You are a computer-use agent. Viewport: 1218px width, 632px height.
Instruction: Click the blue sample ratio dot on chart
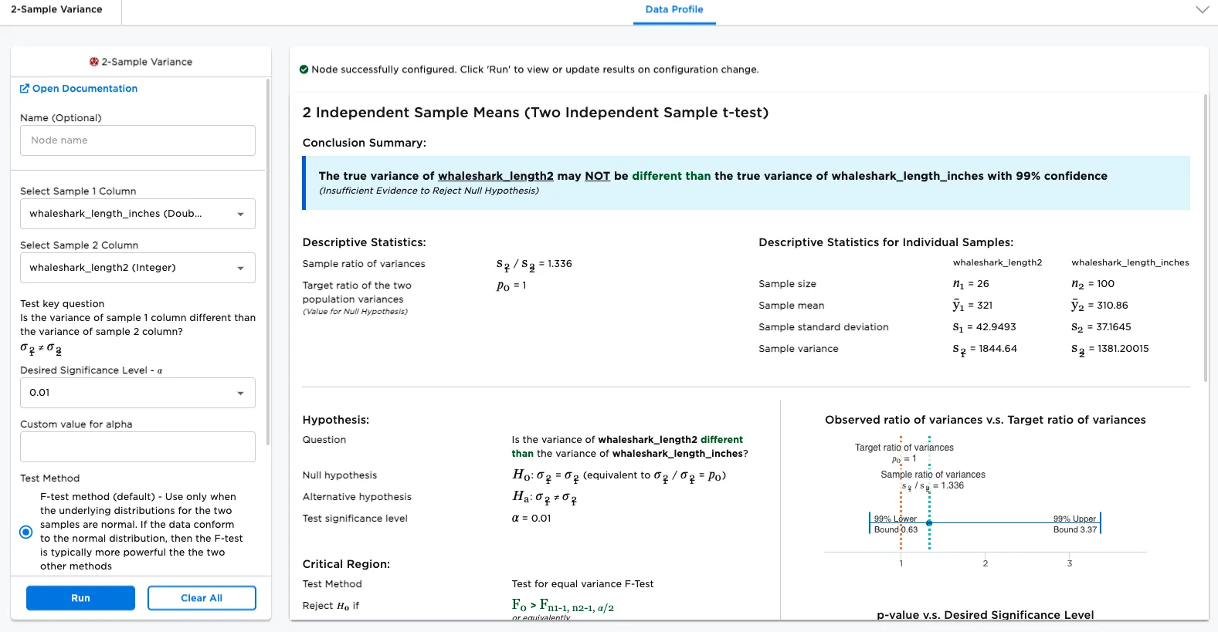[929, 523]
